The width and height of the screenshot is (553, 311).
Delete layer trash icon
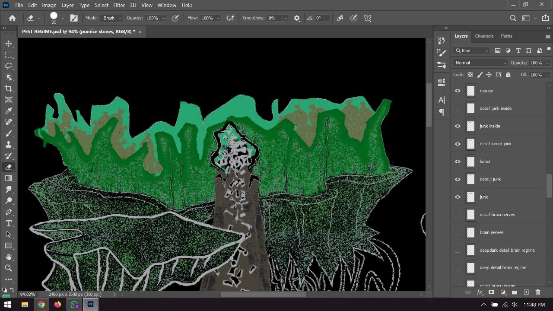pos(538,292)
